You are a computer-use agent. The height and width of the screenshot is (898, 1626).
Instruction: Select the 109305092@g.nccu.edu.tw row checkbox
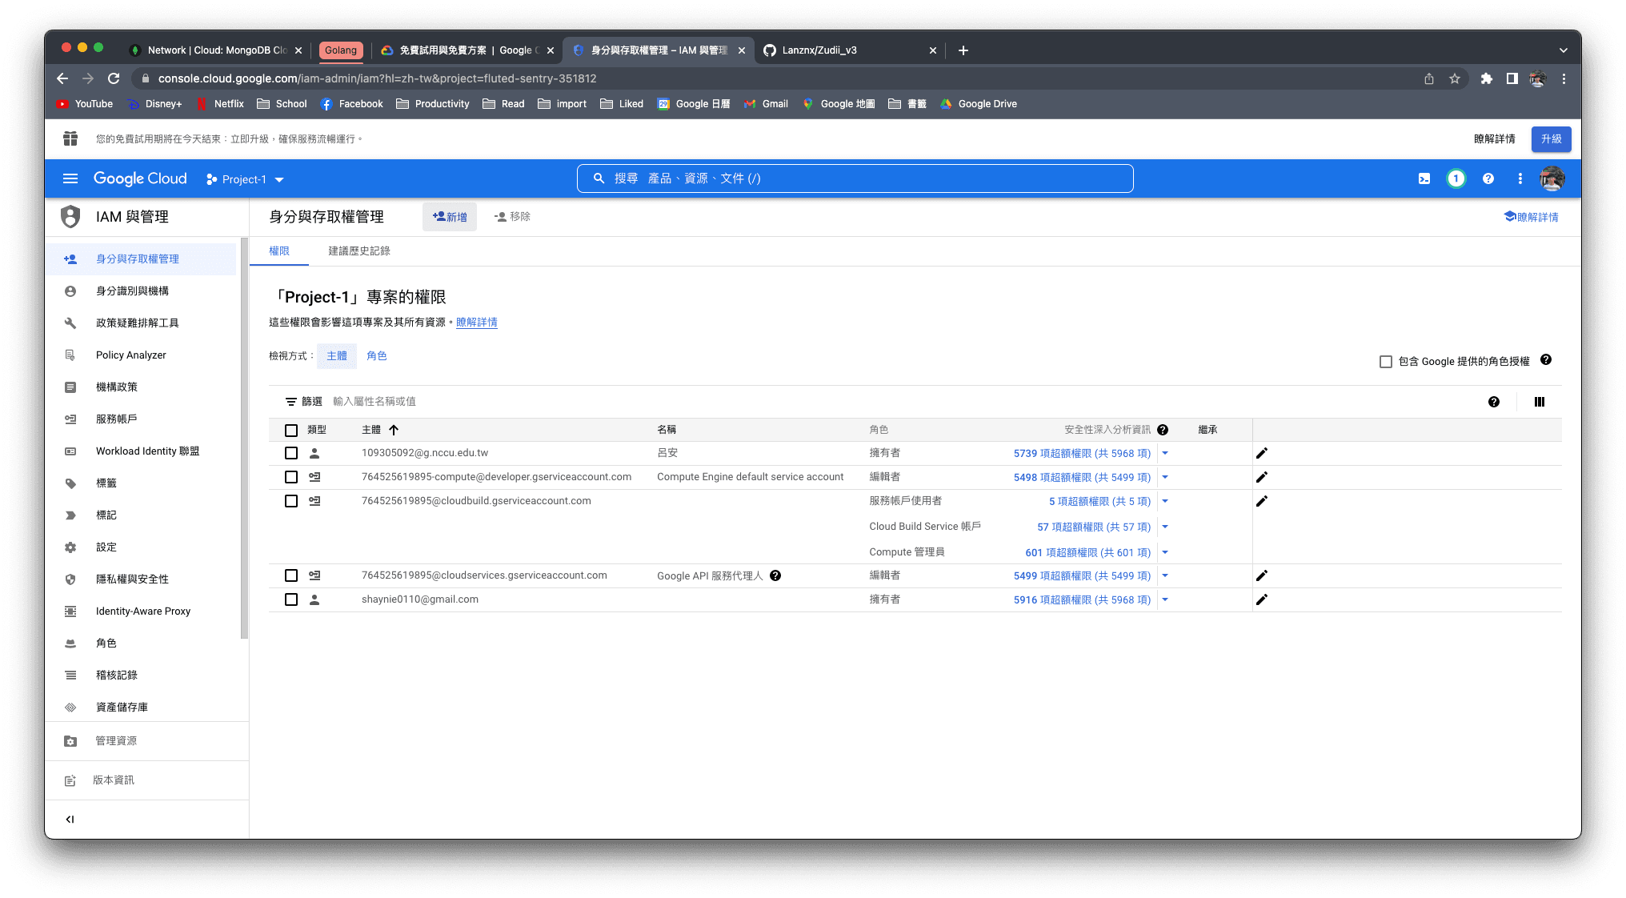291,453
